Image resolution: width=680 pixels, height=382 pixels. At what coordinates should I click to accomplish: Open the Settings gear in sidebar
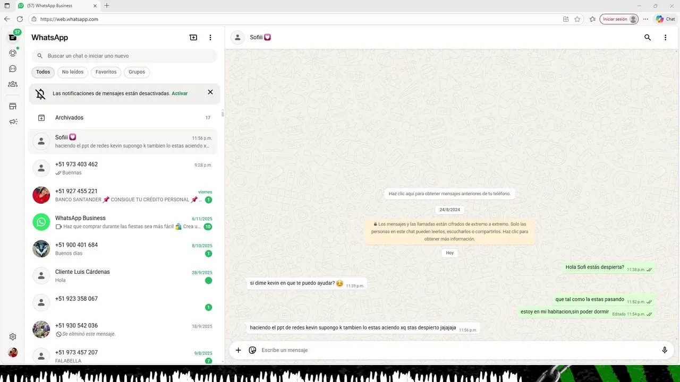(x=13, y=337)
